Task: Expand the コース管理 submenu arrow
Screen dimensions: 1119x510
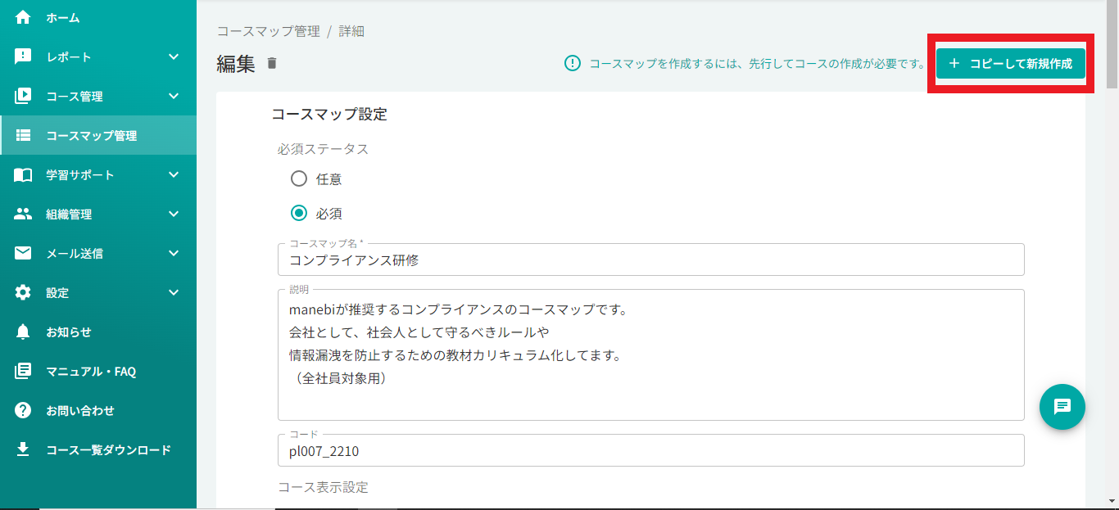Action: [x=174, y=96]
